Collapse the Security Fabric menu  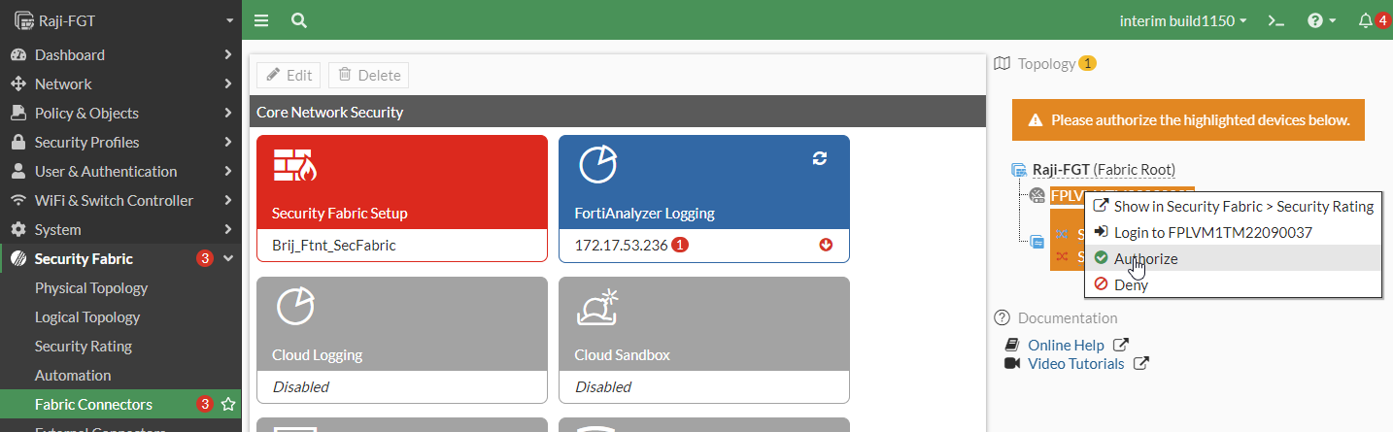pyautogui.click(x=120, y=258)
